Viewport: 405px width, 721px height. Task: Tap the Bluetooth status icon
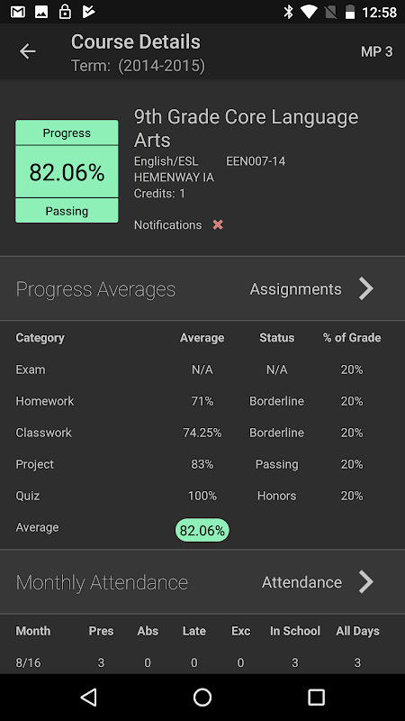tap(288, 12)
